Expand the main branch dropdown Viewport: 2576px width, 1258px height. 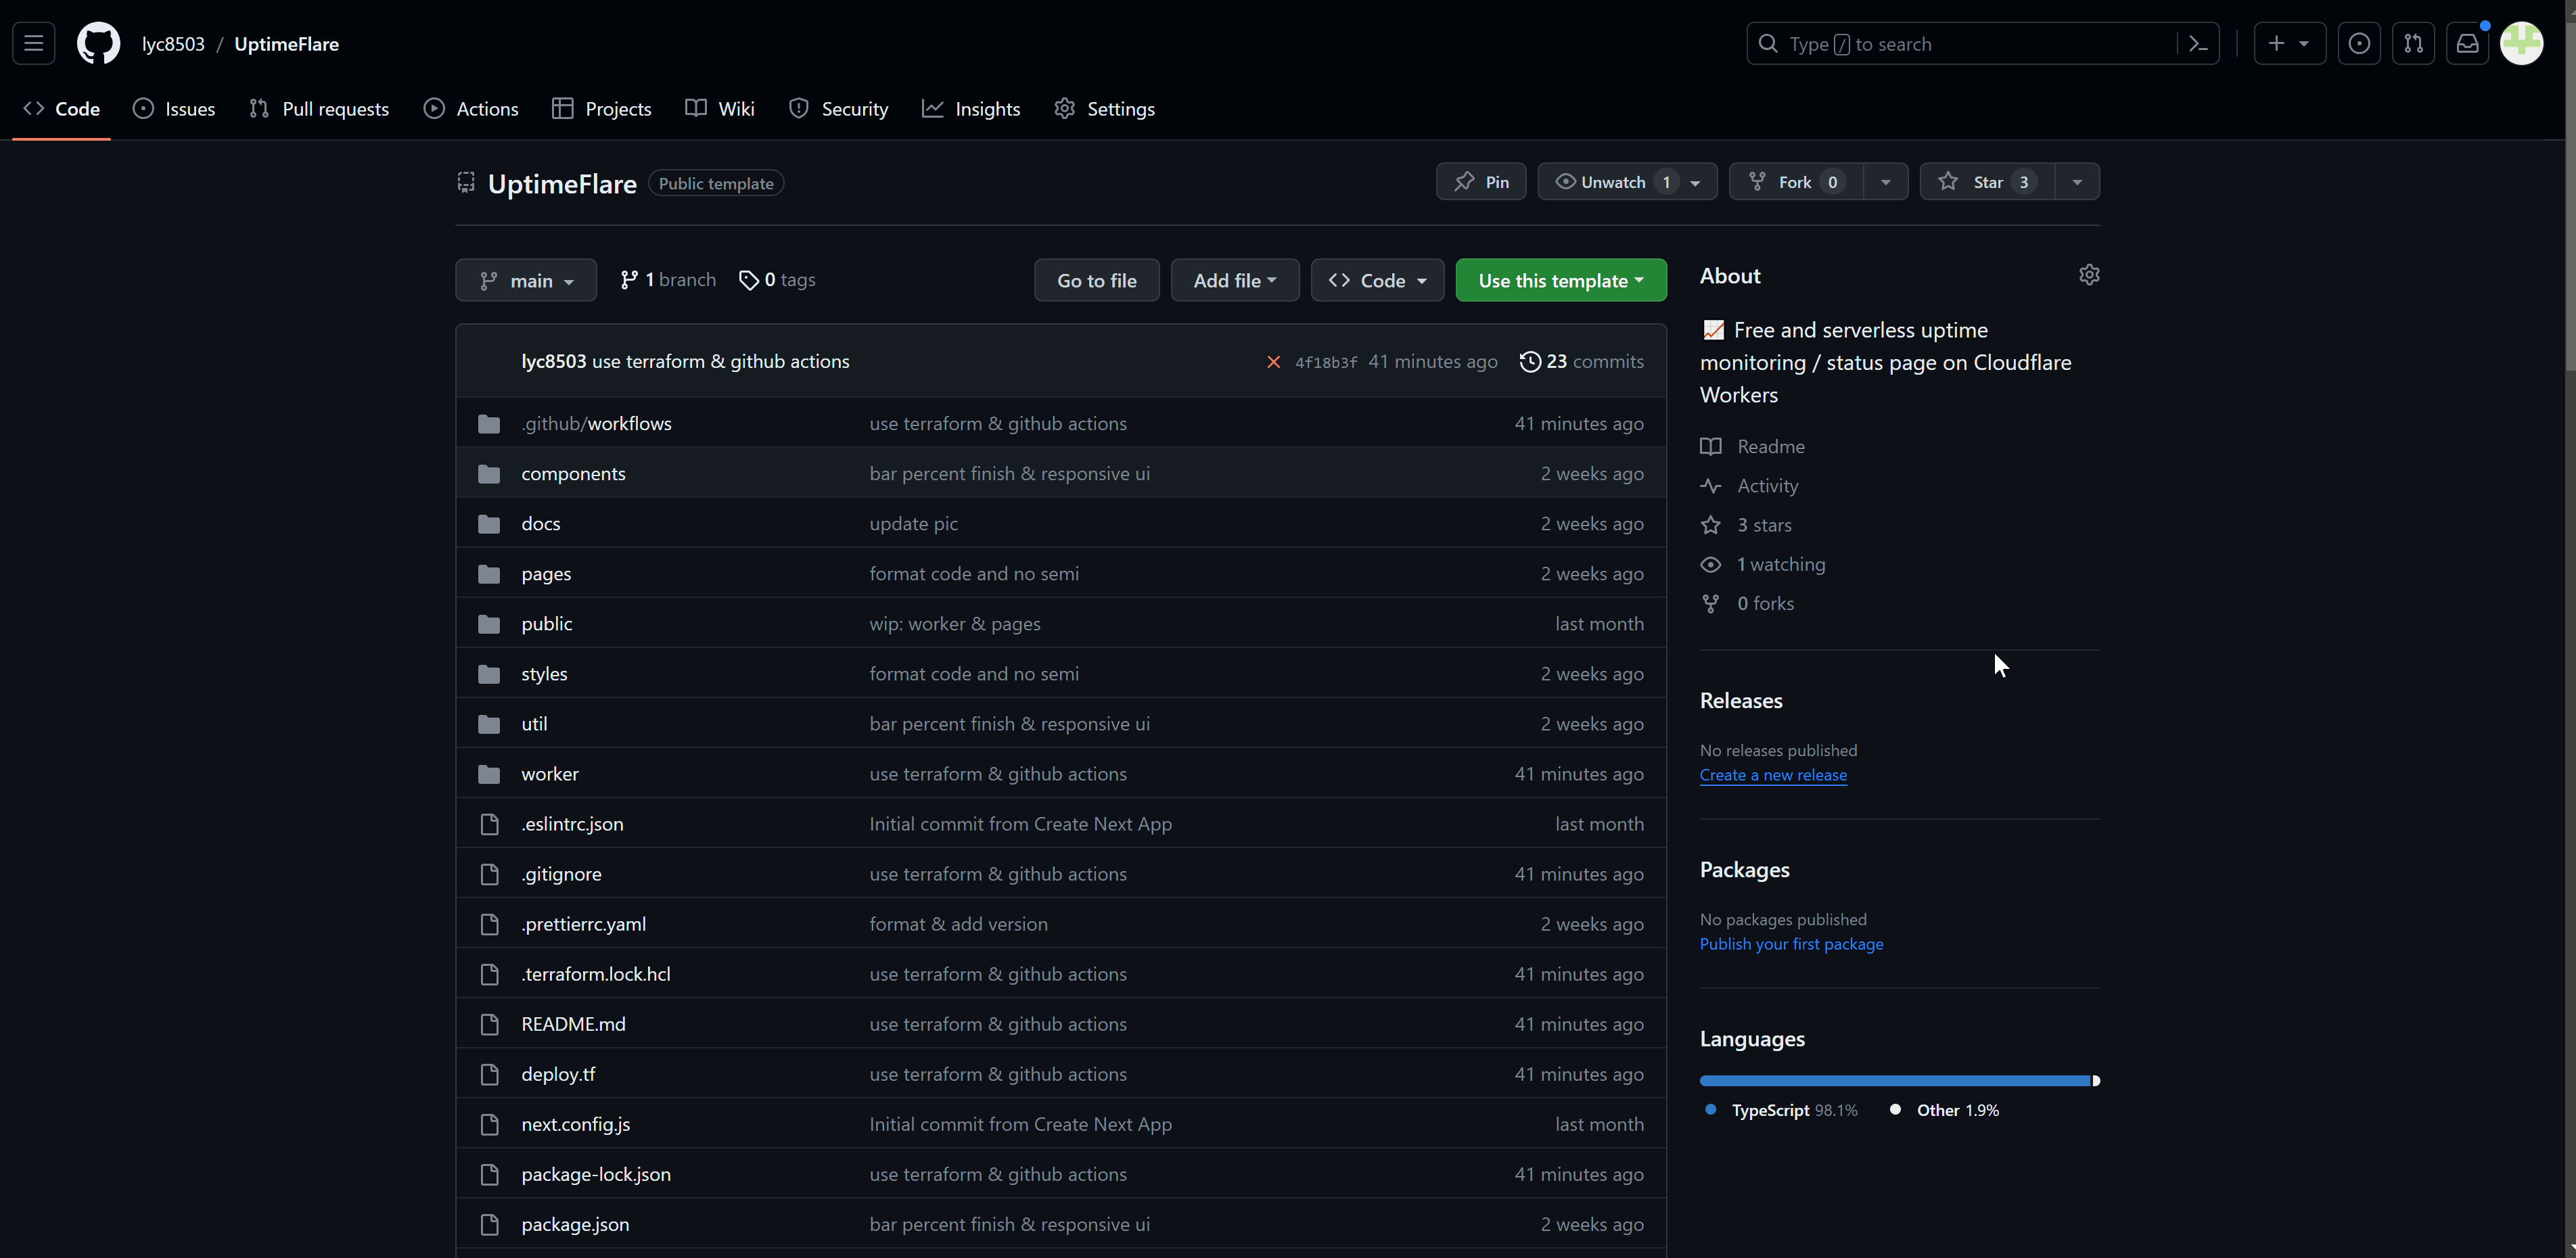[526, 281]
